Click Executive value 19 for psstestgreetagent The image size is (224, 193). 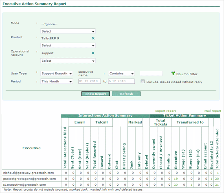point(176,179)
